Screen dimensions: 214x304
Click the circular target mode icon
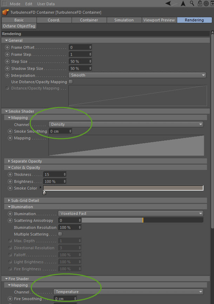[206, 4]
